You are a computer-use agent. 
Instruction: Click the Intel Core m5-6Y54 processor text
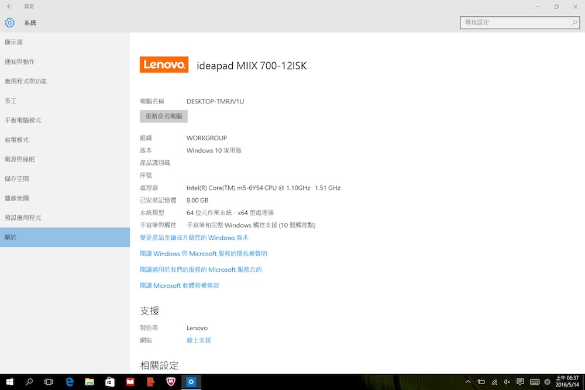[x=263, y=188]
